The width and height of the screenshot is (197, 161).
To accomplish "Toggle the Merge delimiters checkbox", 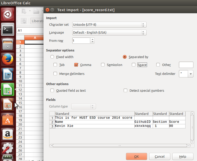I will point(55,74).
